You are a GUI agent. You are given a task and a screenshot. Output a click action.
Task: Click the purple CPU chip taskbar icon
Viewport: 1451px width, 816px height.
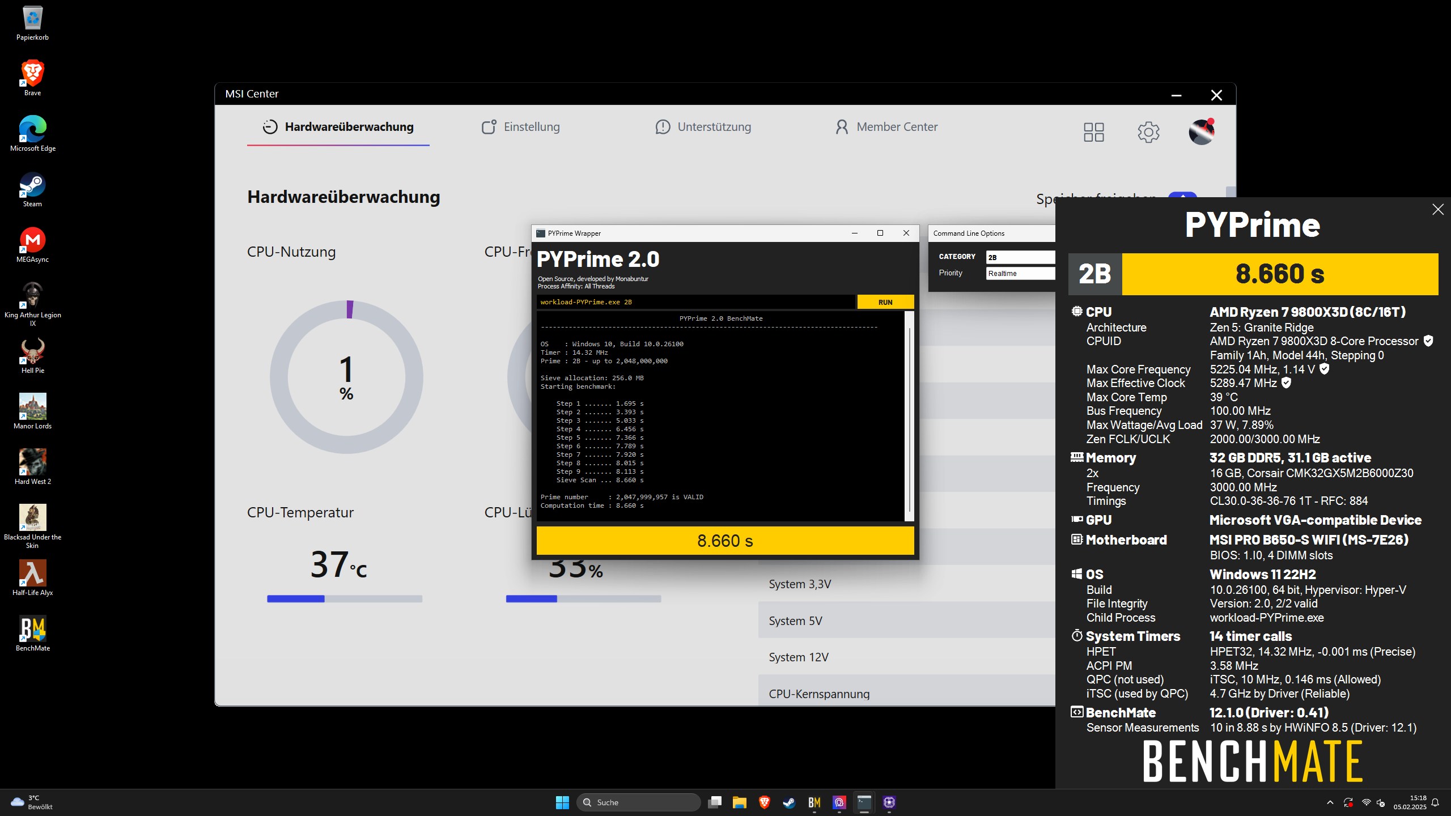[x=889, y=802]
